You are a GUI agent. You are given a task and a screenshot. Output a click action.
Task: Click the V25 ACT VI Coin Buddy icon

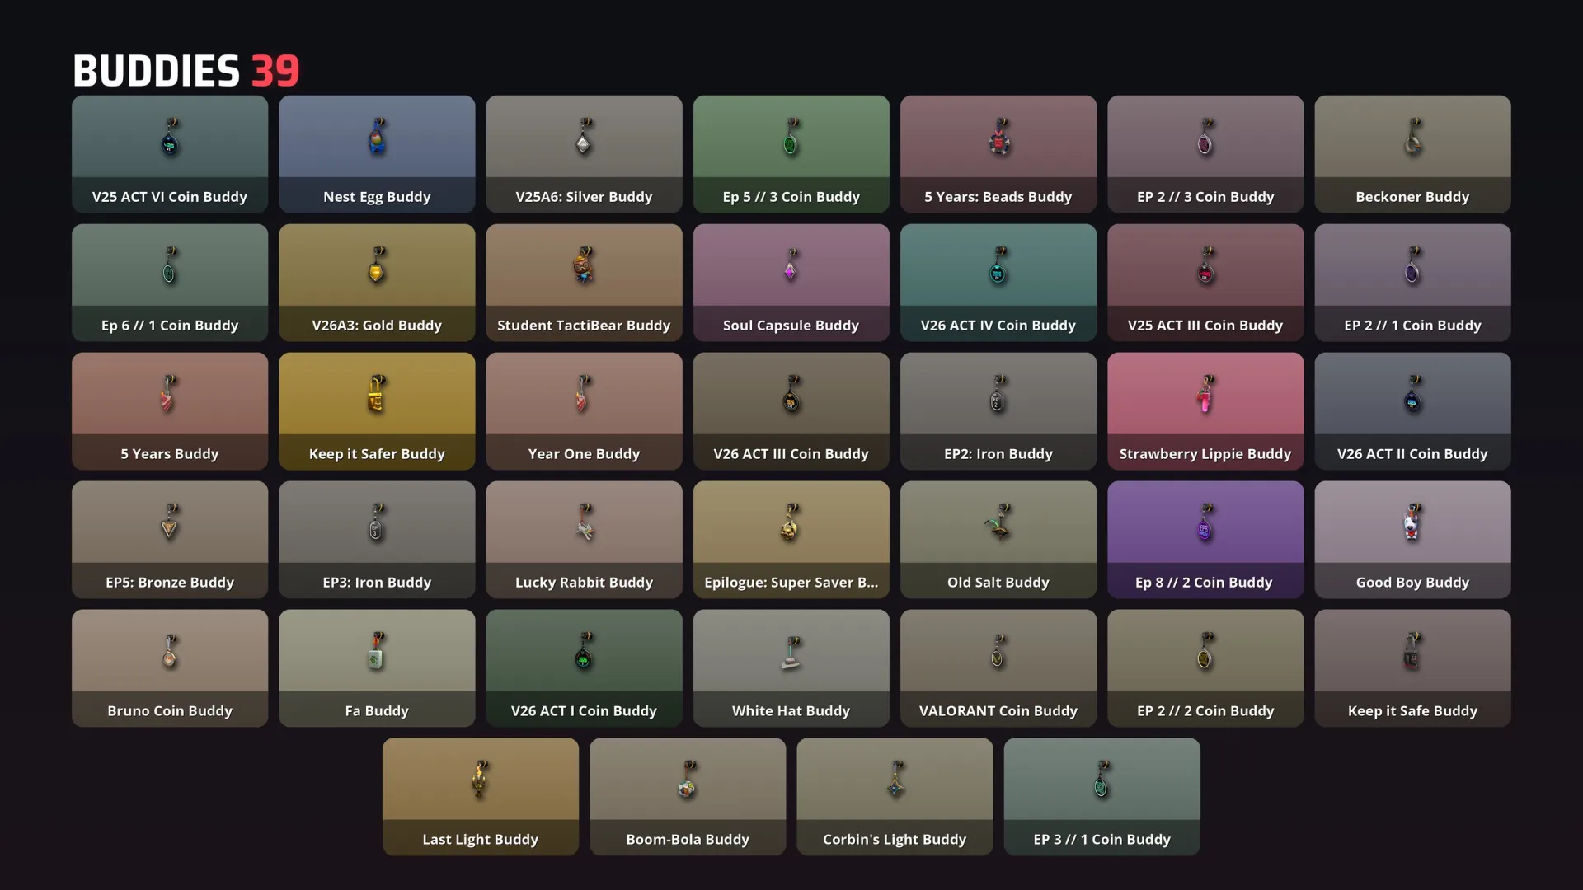coord(170,137)
